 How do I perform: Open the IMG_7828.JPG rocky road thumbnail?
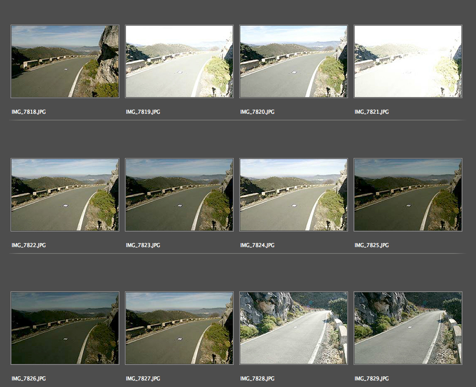(294, 328)
